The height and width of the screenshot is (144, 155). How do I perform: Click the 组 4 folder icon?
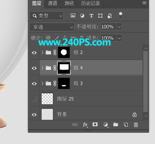click(x=48, y=68)
